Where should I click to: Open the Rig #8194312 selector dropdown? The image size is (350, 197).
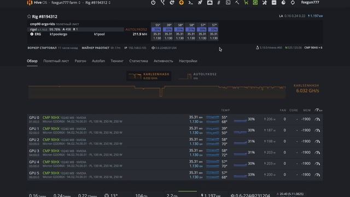click(x=97, y=2)
